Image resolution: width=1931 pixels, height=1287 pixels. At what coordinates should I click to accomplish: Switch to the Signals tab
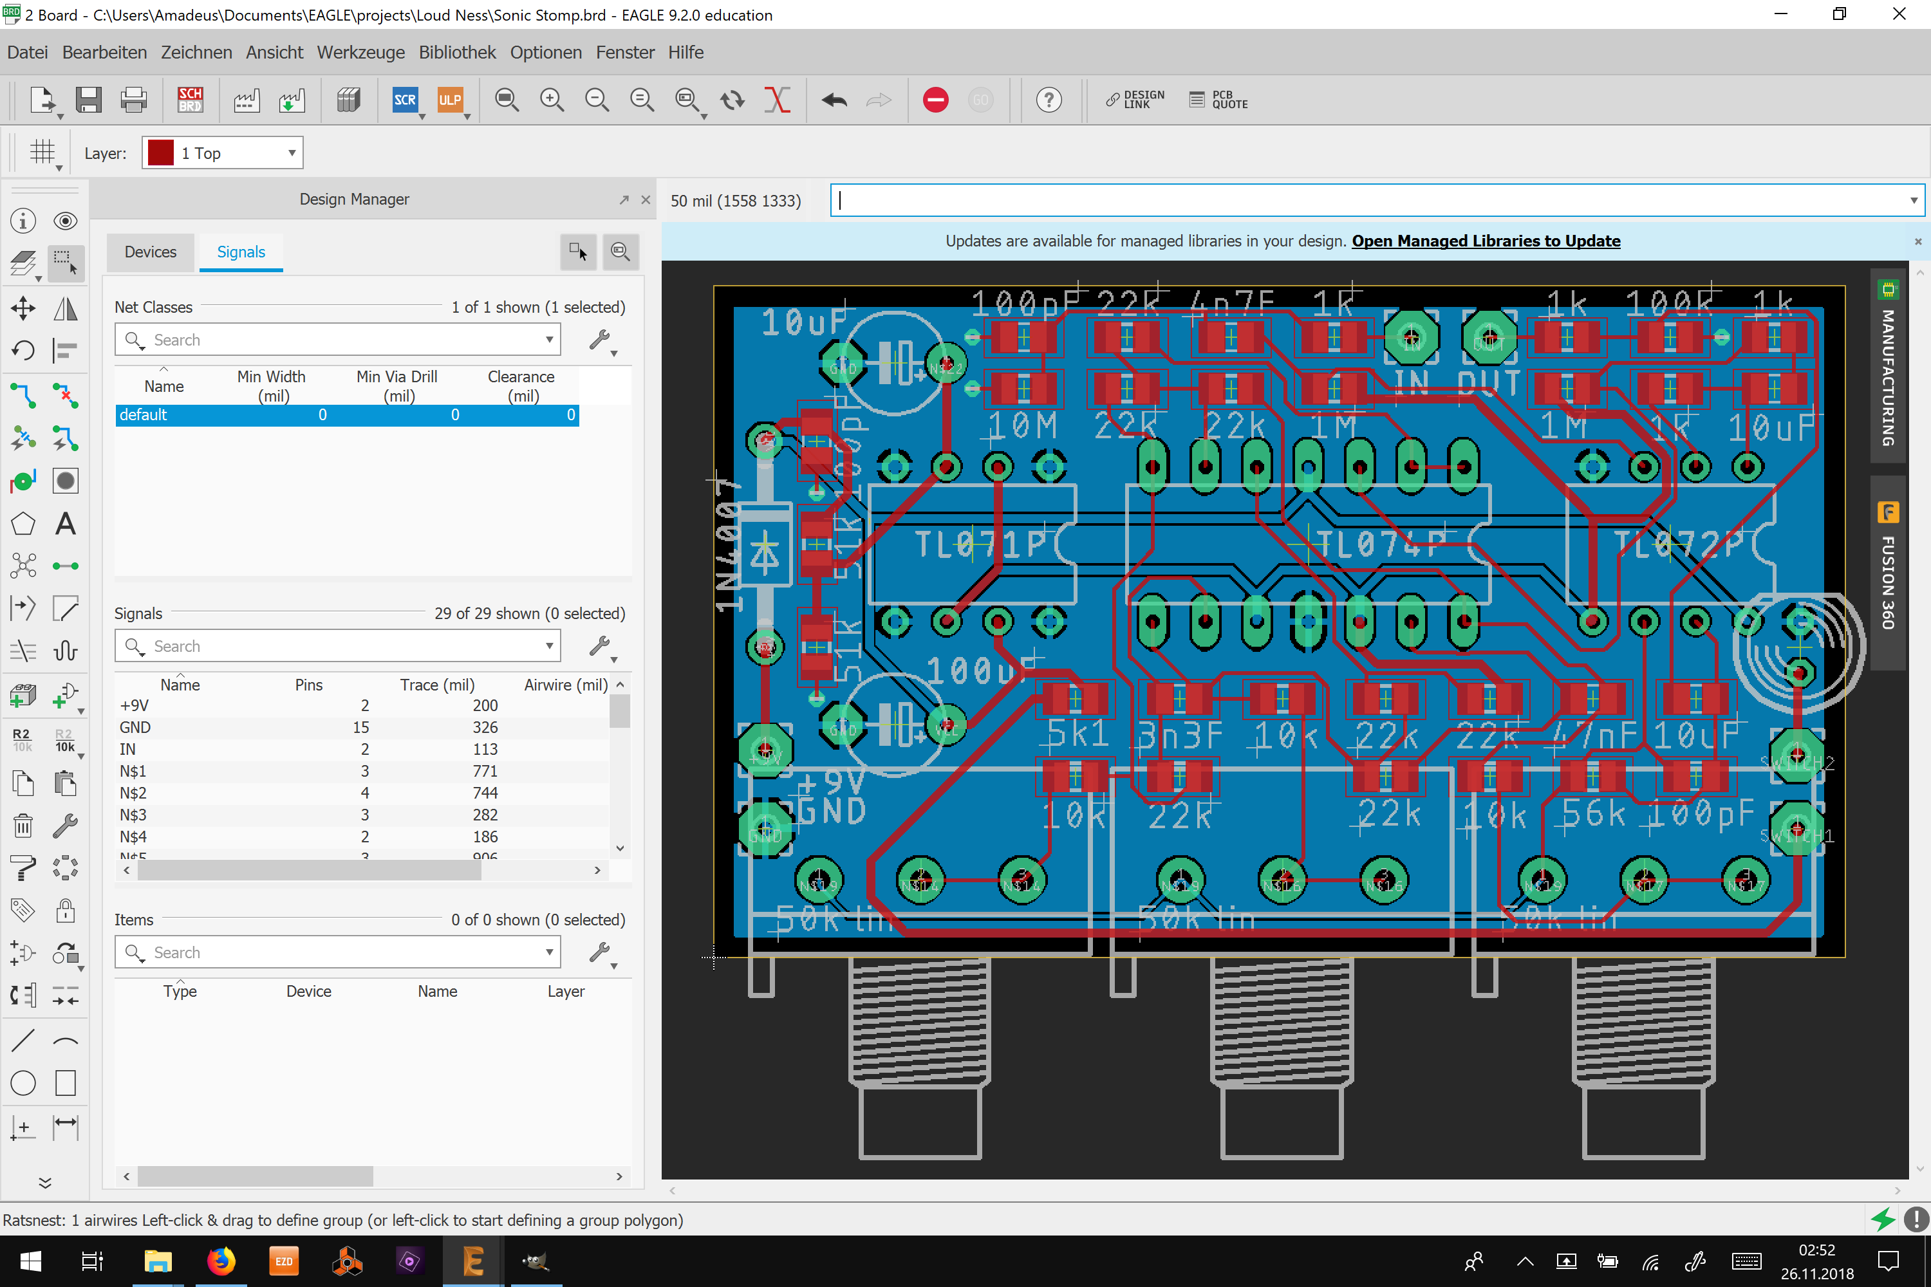241,252
